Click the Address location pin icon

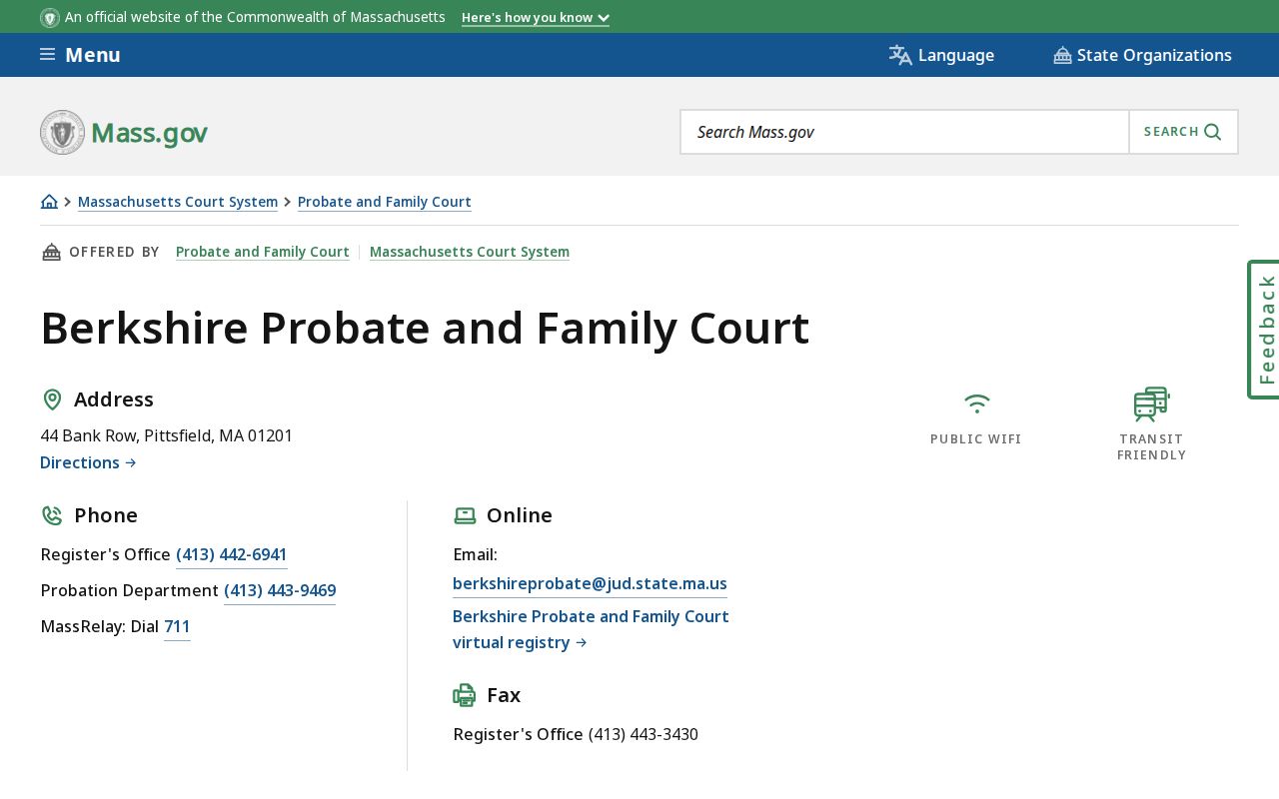[x=52, y=399]
